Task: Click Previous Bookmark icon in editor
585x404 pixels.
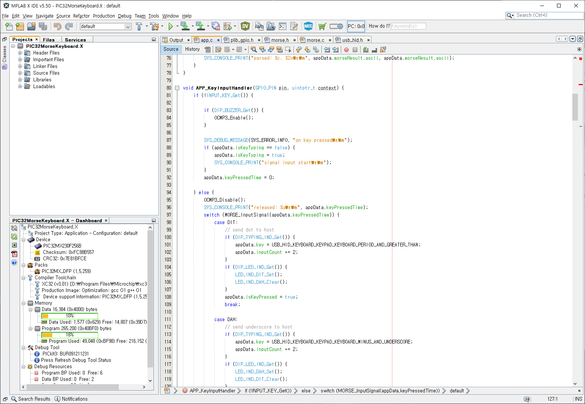Action: coord(299,49)
